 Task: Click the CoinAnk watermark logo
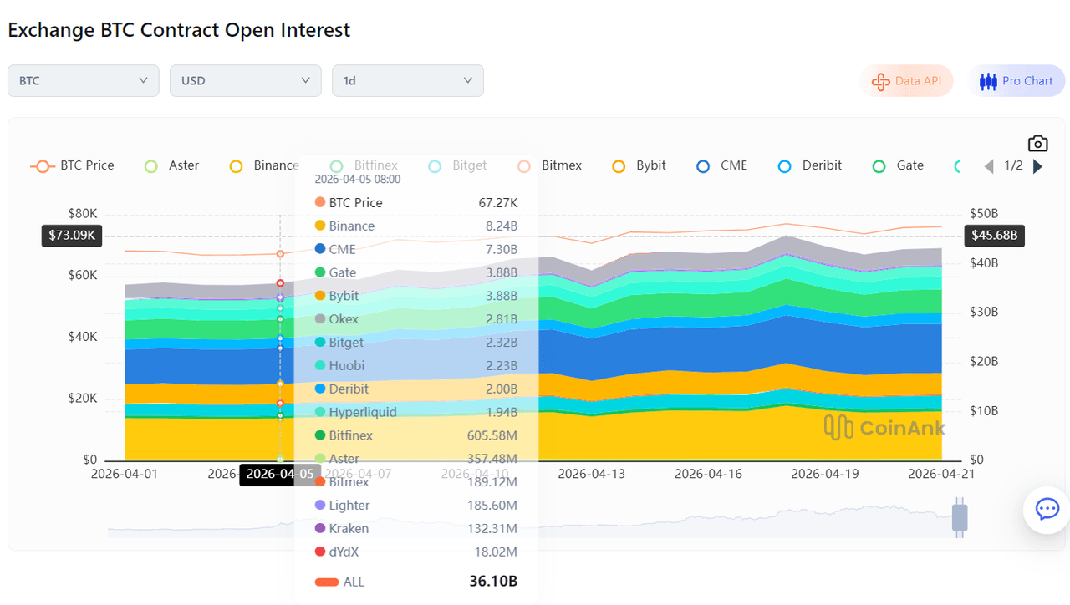[x=884, y=427]
